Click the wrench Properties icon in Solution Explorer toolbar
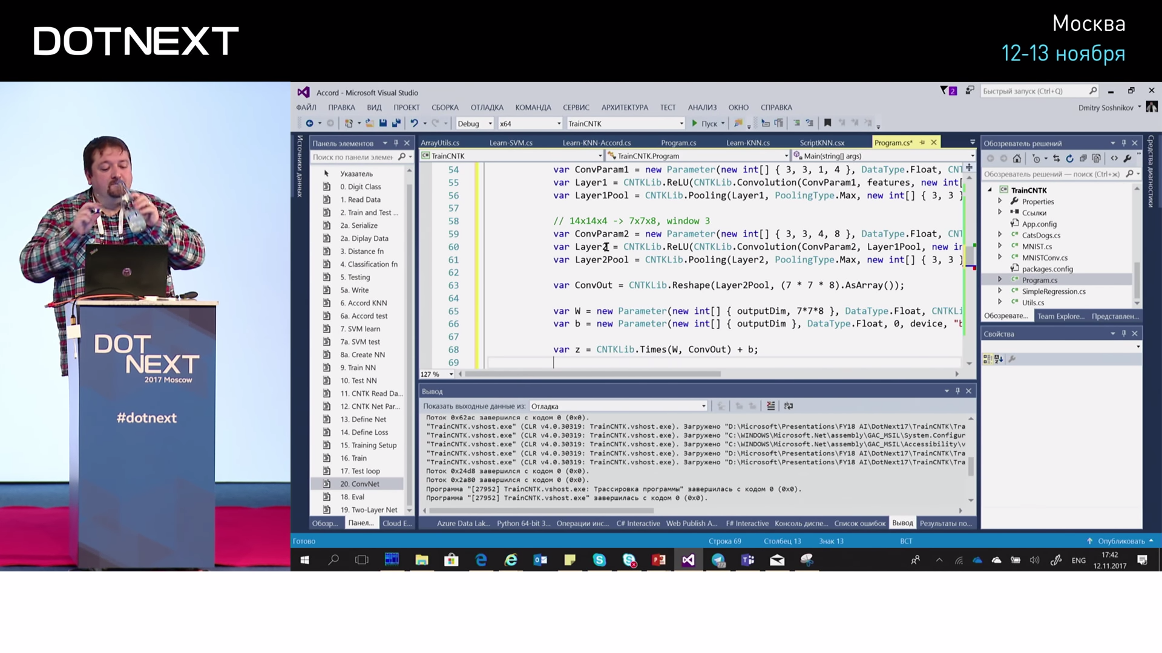1162x653 pixels. [1128, 158]
